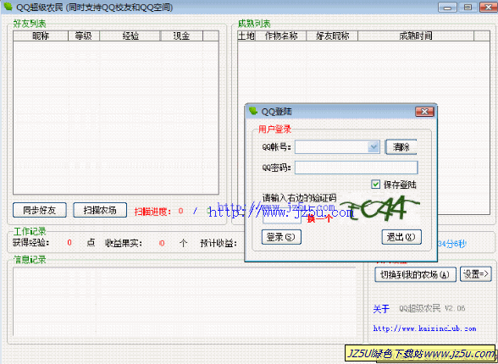Focus the QQ密码 password field
498x364 pixels.
click(356, 168)
